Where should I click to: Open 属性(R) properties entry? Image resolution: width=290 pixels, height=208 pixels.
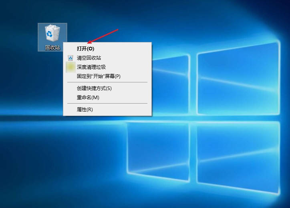pyautogui.click(x=107, y=110)
